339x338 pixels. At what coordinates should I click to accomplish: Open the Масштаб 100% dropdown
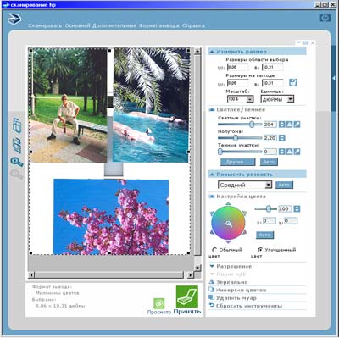tap(241, 99)
